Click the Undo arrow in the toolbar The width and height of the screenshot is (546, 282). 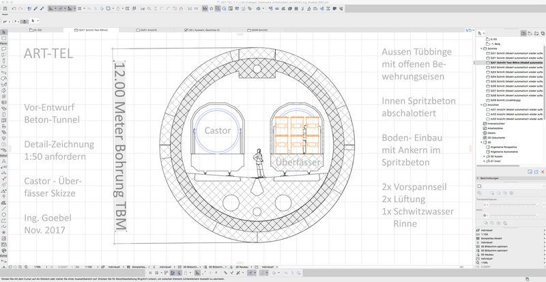coord(15,9)
